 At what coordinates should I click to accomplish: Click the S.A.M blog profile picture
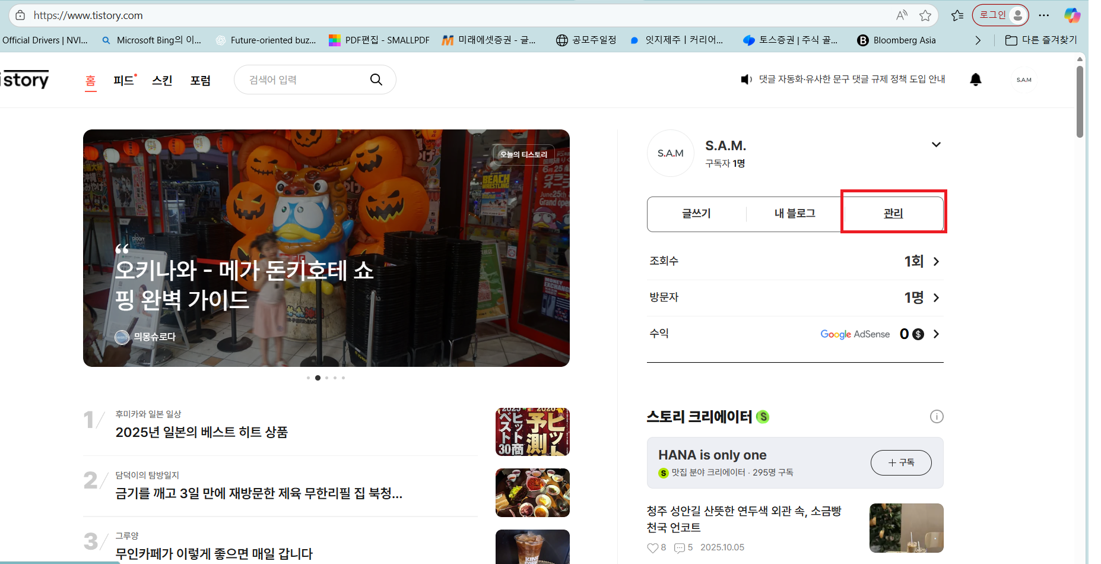[671, 153]
